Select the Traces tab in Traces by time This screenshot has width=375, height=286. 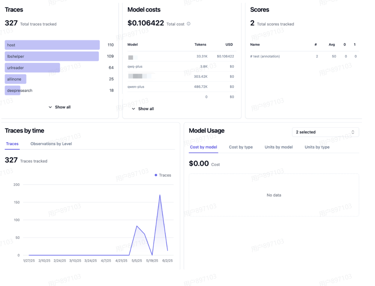[12, 144]
